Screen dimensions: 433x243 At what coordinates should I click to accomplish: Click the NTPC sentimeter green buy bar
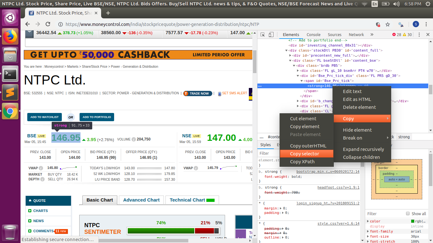coord(161,231)
